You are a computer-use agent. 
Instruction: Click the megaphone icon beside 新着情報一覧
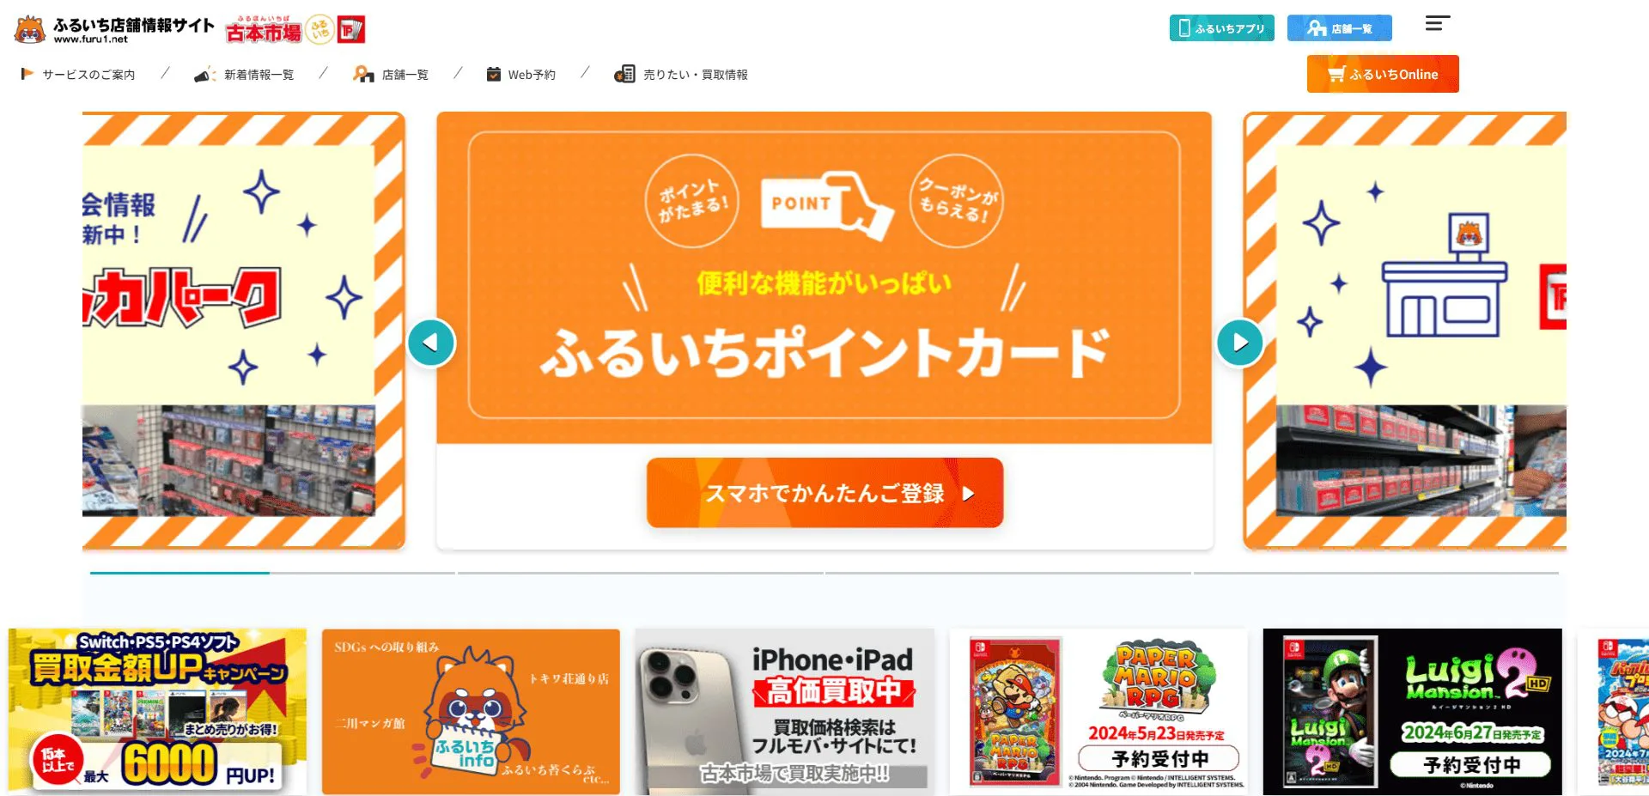point(204,75)
